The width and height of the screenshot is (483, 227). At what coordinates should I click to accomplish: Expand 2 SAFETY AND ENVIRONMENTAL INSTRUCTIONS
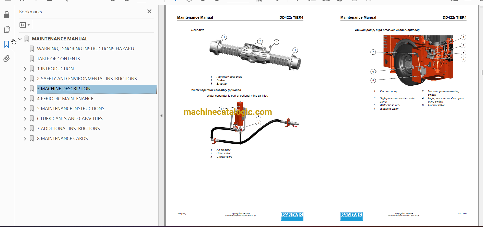point(25,79)
